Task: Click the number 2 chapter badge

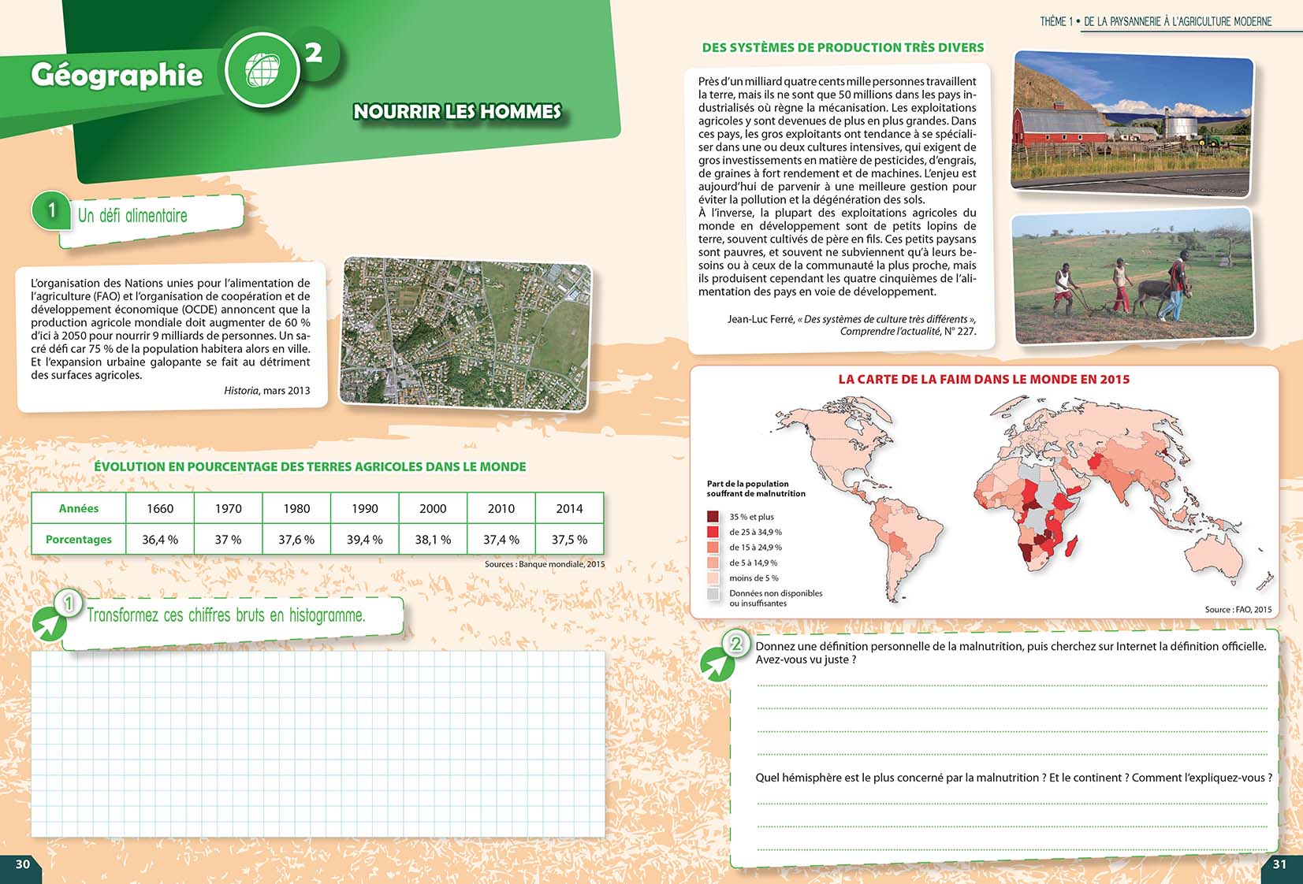Action: 314,53
